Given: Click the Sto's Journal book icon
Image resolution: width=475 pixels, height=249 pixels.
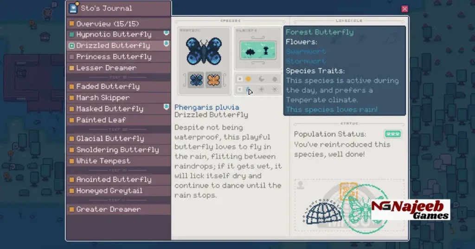Looking at the screenshot, I should [x=73, y=8].
